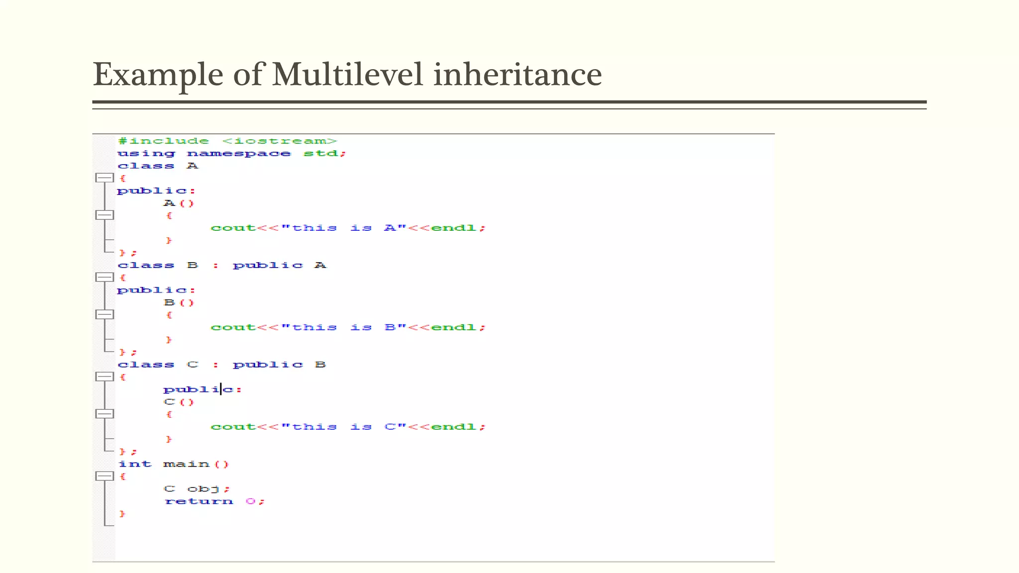Click the 'int main()' line
Image resolution: width=1019 pixels, height=573 pixels.
tap(174, 464)
